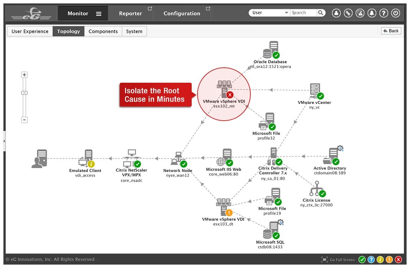The image size is (410, 268).
Task: Toggle the red critical status filter
Action: [398, 260]
